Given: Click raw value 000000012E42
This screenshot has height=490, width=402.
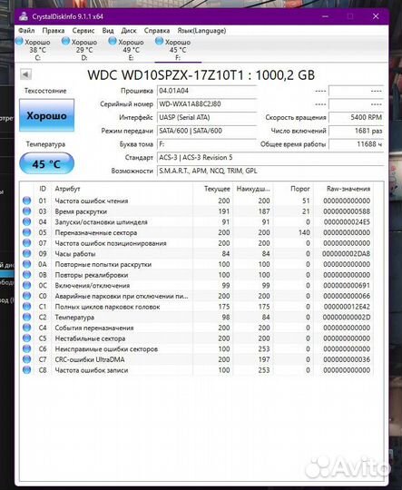Looking at the screenshot, I should 347,307.
